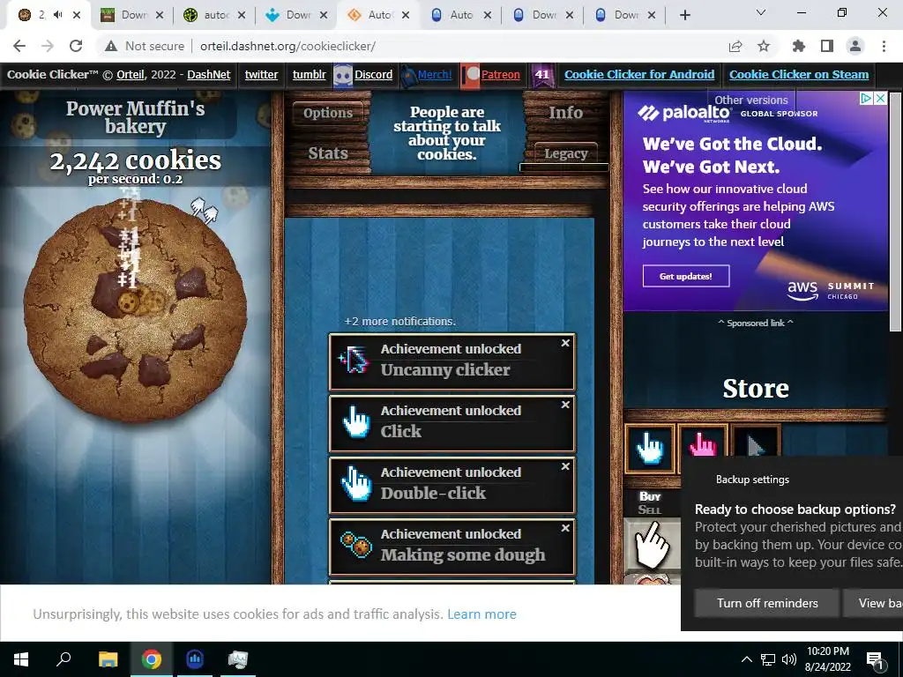The height and width of the screenshot is (677, 903).
Task: Open Chrome three-dot menu
Action: (884, 46)
